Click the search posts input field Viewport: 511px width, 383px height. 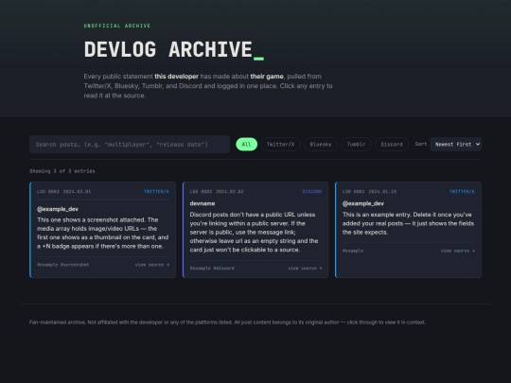[x=130, y=145]
